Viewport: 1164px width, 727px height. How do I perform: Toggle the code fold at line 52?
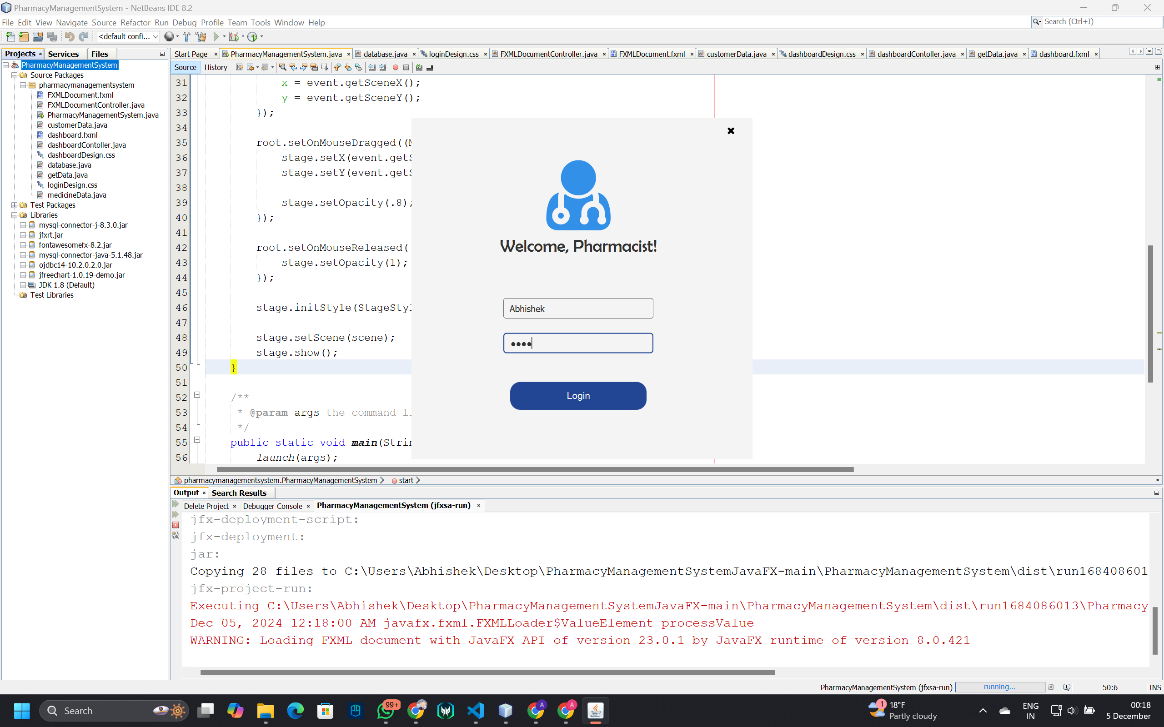click(197, 395)
